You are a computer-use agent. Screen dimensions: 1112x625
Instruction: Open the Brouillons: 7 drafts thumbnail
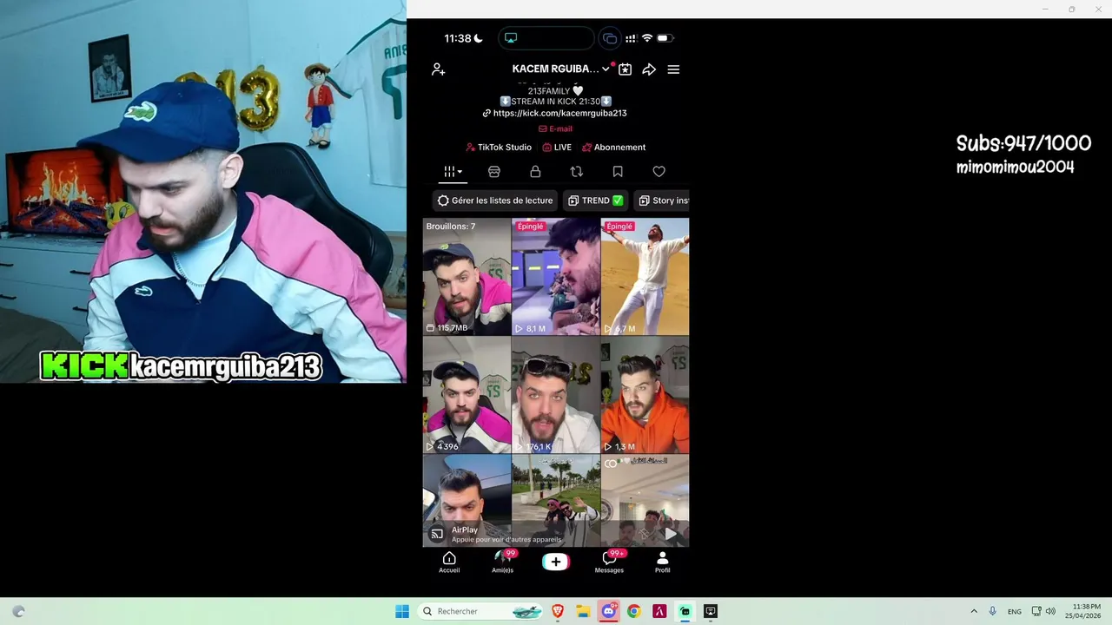[467, 277]
